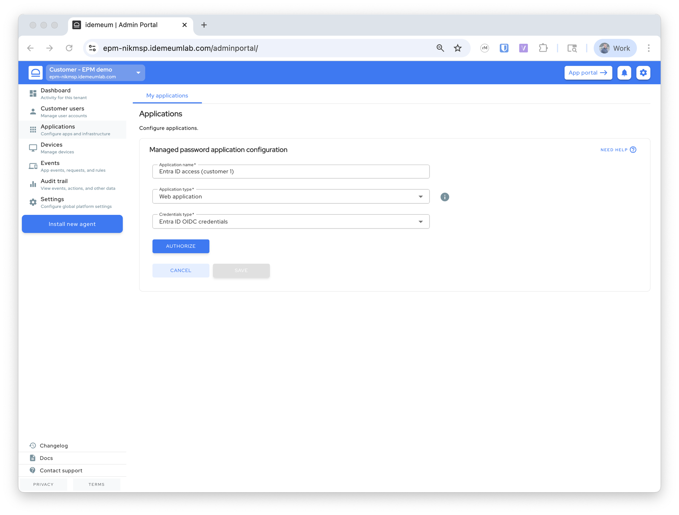This screenshot has height=515, width=679.
Task: Open Events section
Action: (x=73, y=166)
